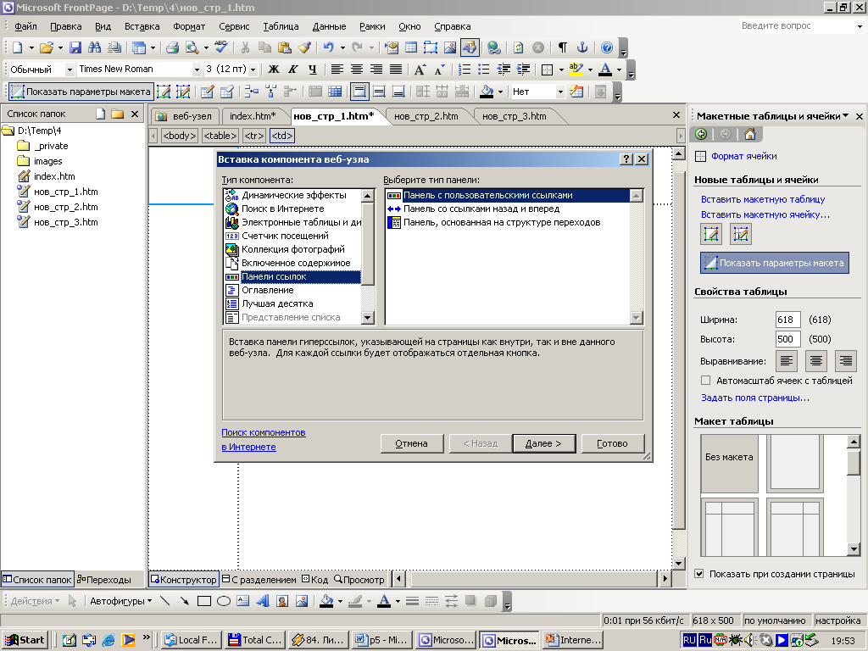868x651 pixels.
Task: Open the Автофигуры dropdown
Action: [120, 601]
